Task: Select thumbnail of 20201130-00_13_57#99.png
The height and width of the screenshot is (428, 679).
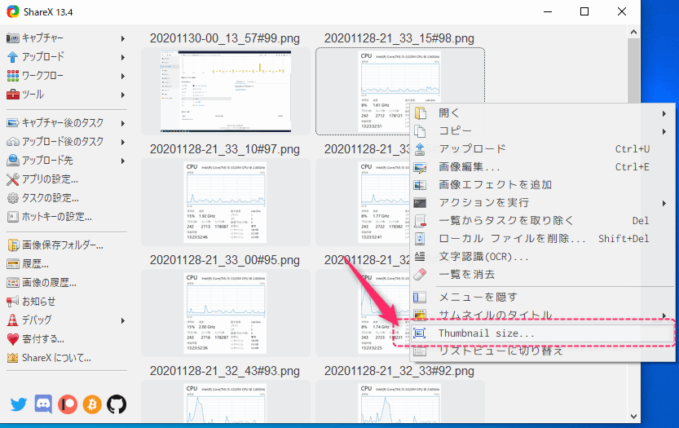Action: pos(226,91)
